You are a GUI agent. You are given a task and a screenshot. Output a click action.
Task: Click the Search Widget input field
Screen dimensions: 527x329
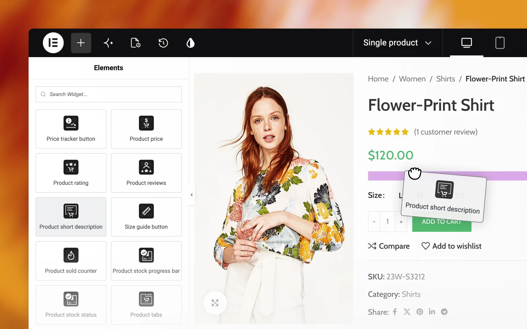(109, 94)
